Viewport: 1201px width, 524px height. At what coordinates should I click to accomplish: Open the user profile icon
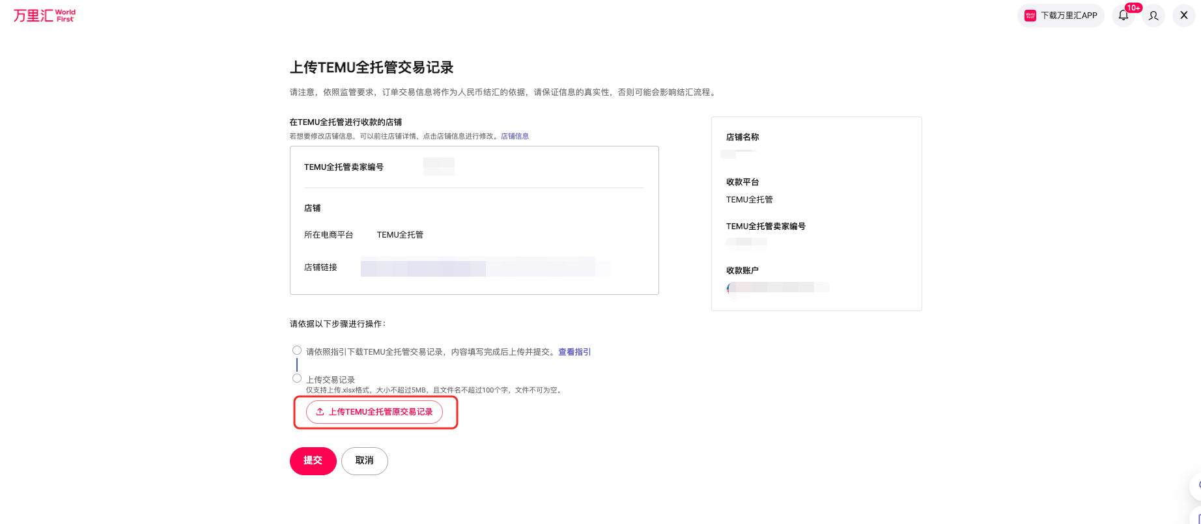[x=1153, y=16]
